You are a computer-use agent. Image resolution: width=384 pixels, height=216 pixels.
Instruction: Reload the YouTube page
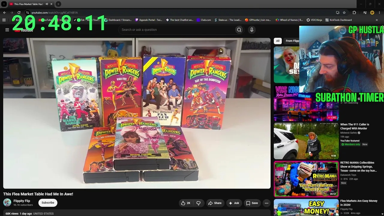[19, 13]
